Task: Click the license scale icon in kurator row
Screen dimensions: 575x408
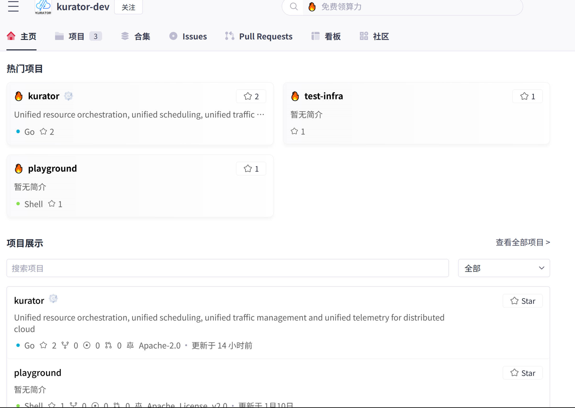Action: coord(130,345)
